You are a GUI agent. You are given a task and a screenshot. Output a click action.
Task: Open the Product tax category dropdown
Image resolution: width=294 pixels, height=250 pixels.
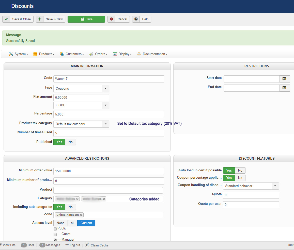coord(81,124)
